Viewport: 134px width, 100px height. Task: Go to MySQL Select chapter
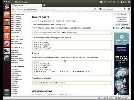16,22
